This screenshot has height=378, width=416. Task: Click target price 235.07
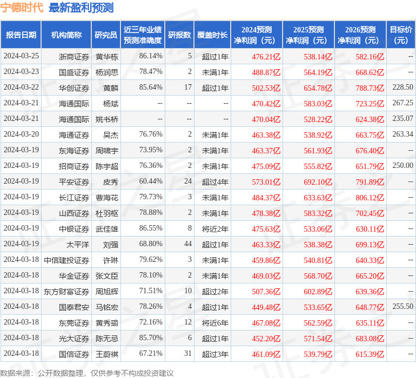pos(402,119)
